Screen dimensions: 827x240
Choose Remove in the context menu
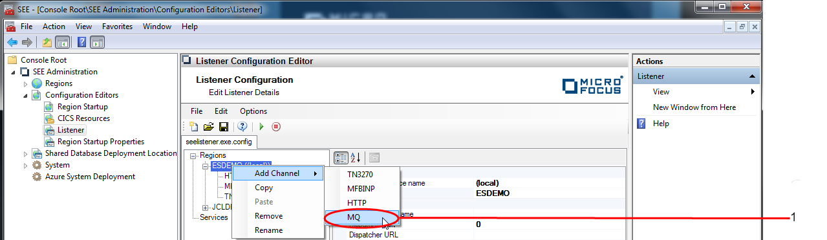tap(268, 216)
